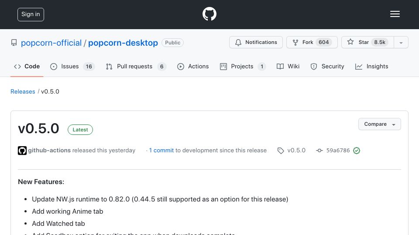This screenshot has height=235, width=419.
Task: Click the Wiki open-book icon
Action: (280, 67)
